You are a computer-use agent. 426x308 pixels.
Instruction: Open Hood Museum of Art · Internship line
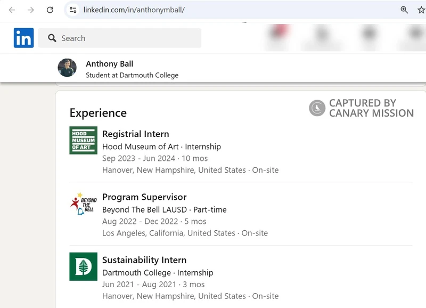coord(162,147)
